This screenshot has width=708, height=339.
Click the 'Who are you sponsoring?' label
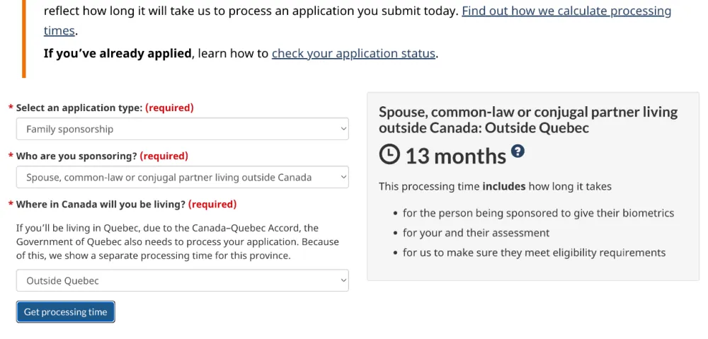pyautogui.click(x=76, y=156)
